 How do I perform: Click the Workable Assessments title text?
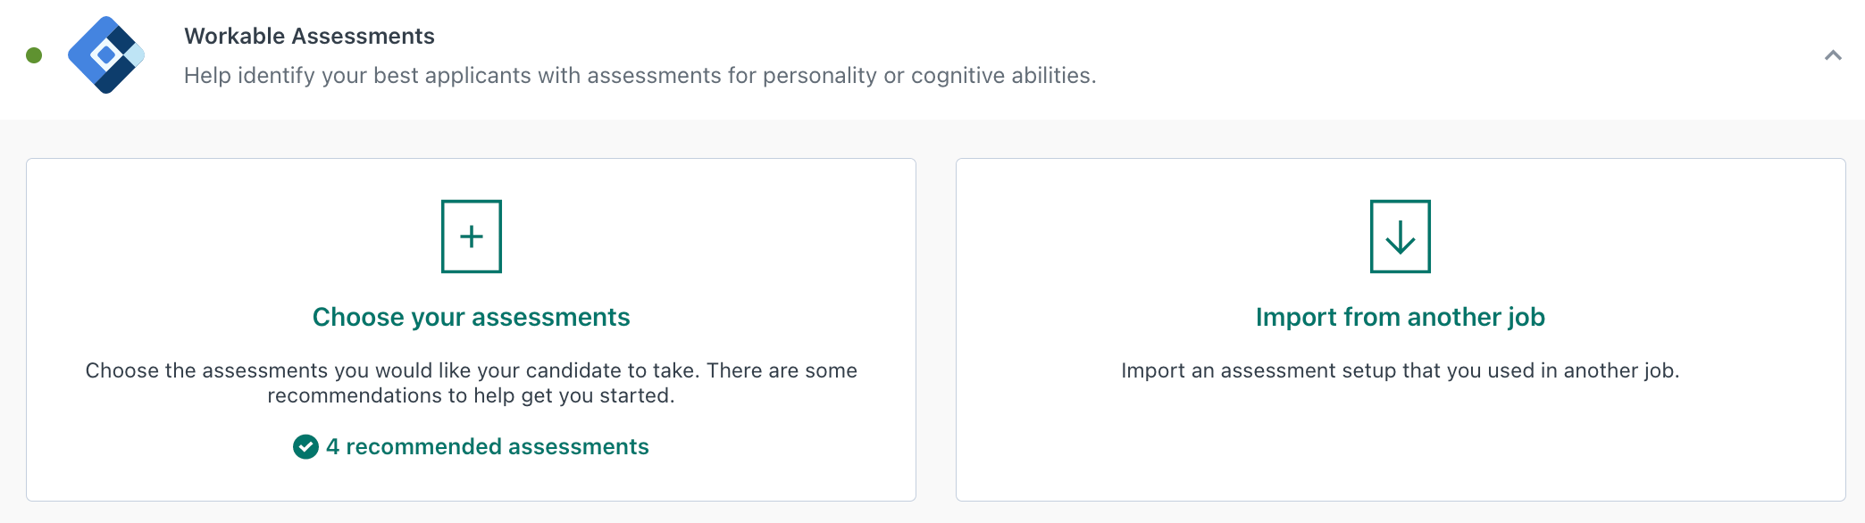tap(309, 36)
